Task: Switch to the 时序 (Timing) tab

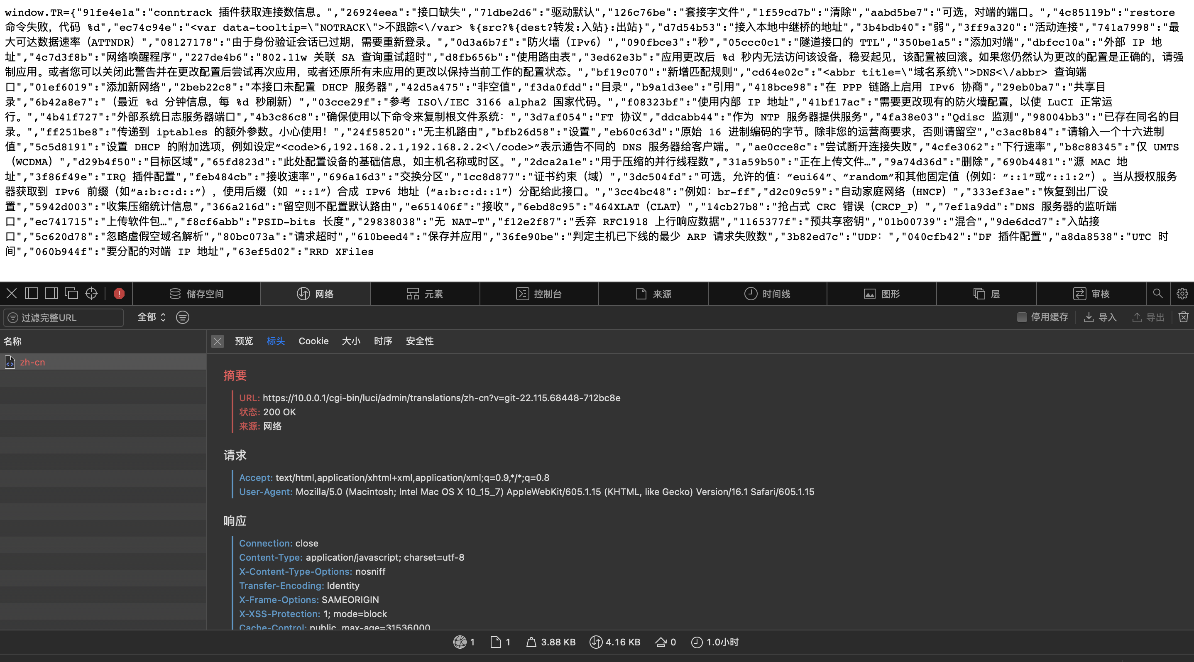Action: [383, 341]
